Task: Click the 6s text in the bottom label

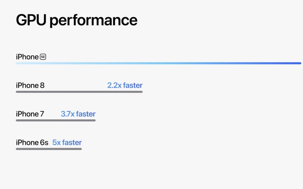Action: [x=44, y=143]
